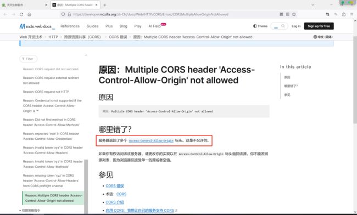The height and width of the screenshot is (215, 357).
Task: Close the Multiple CORS header tab
Action: 96,5
